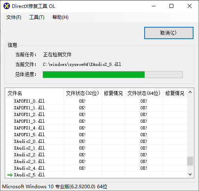Screen dimensions: 199x191
Task: Open the 文件(F) menu
Action: 14,17
